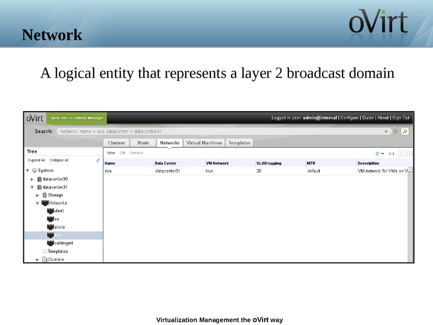Sort by Description column header
Viewport: 433px width, 325px height.
[x=385, y=163]
